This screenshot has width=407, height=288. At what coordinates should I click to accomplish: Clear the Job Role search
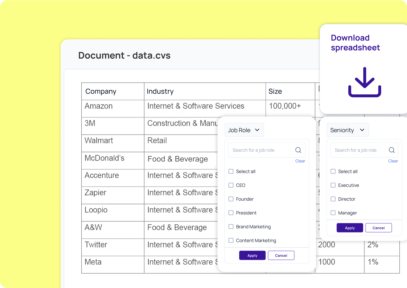(x=300, y=161)
